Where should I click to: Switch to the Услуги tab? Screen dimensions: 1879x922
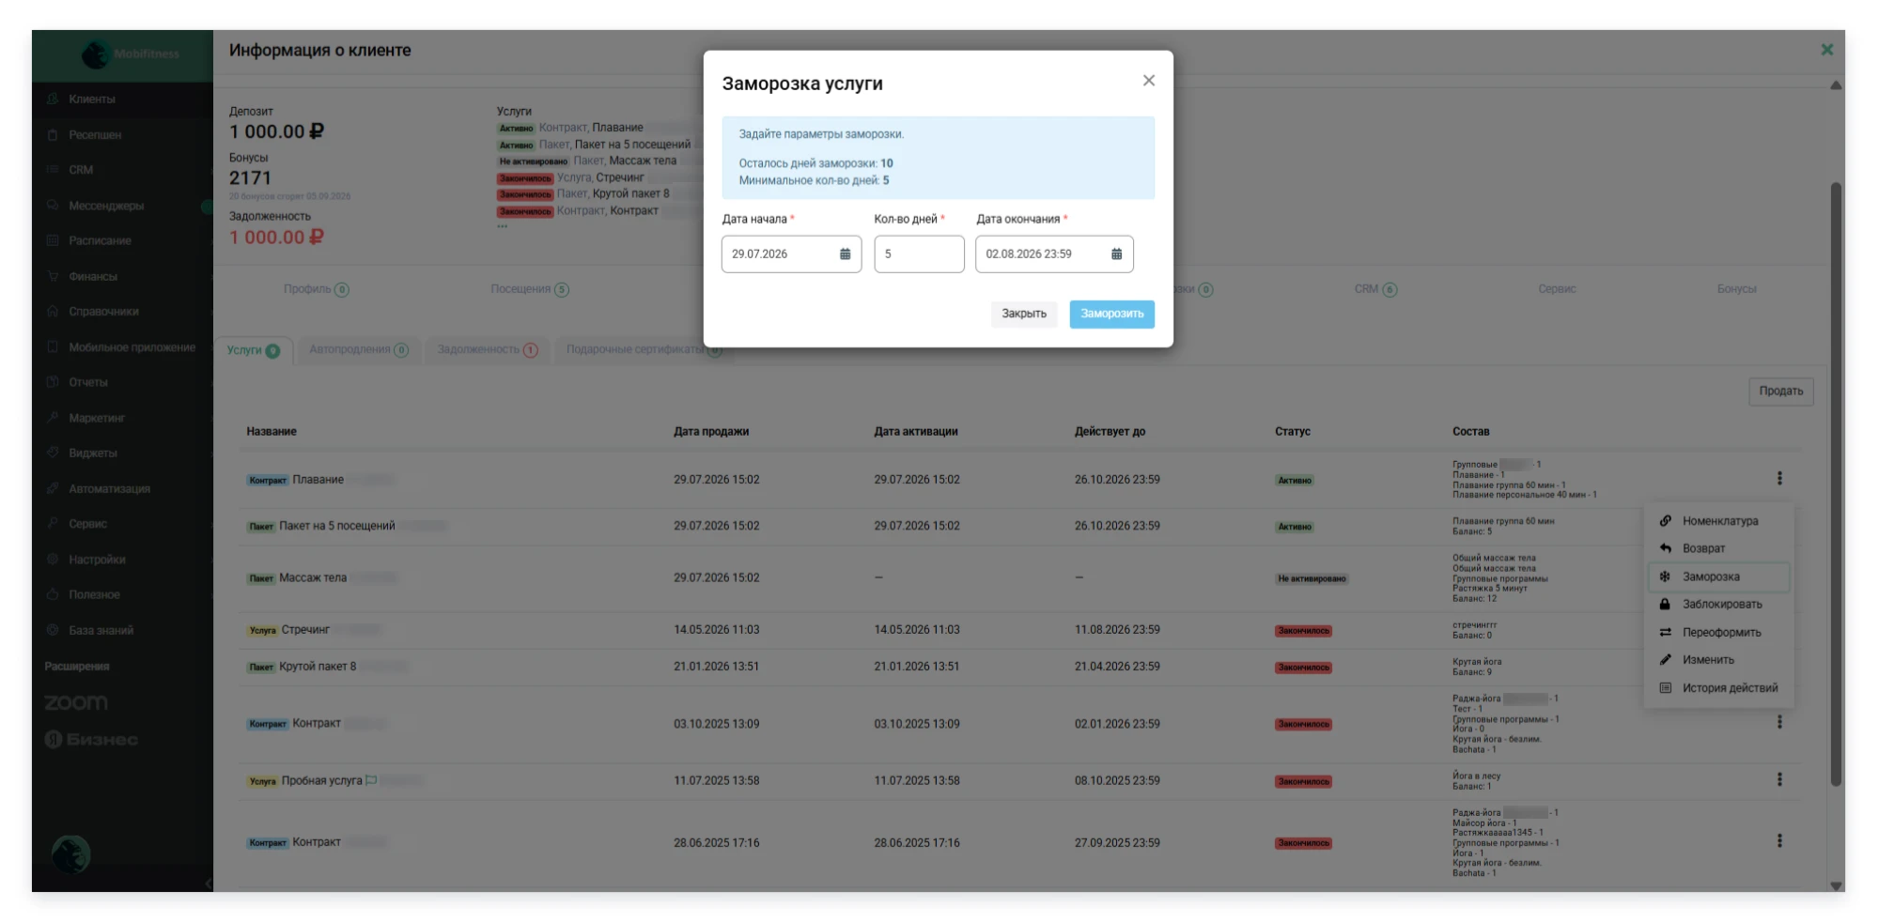coord(254,350)
